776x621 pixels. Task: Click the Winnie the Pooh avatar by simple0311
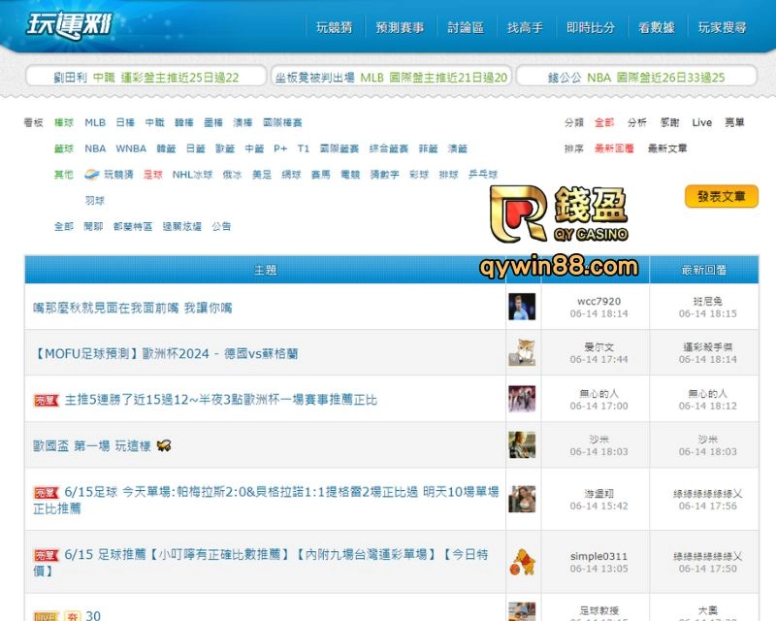point(522,562)
